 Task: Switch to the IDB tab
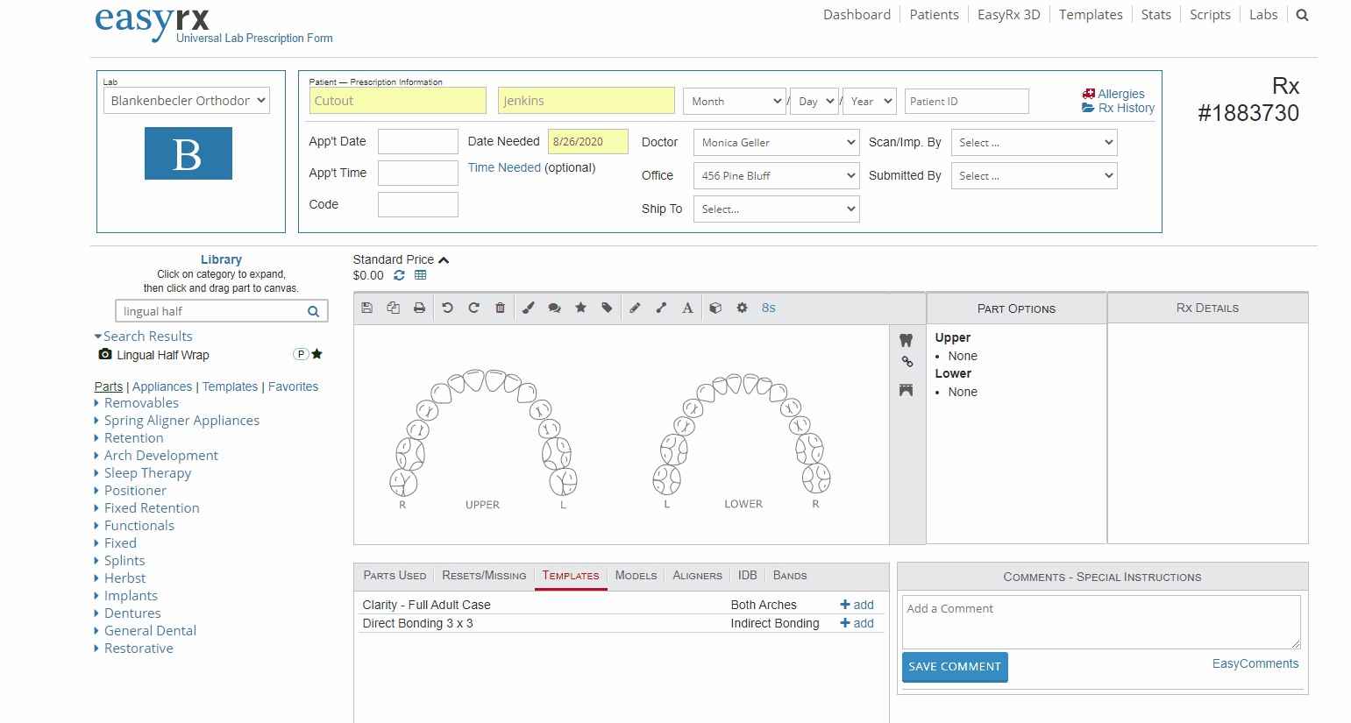(747, 575)
